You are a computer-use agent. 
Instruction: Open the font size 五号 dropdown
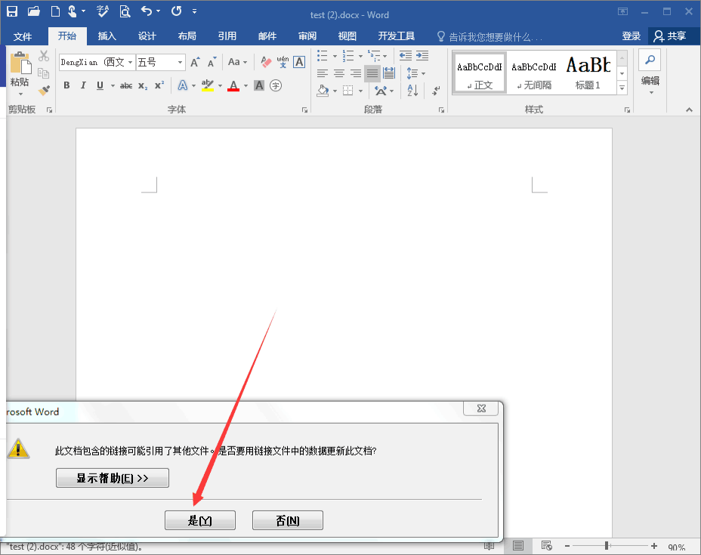point(180,62)
